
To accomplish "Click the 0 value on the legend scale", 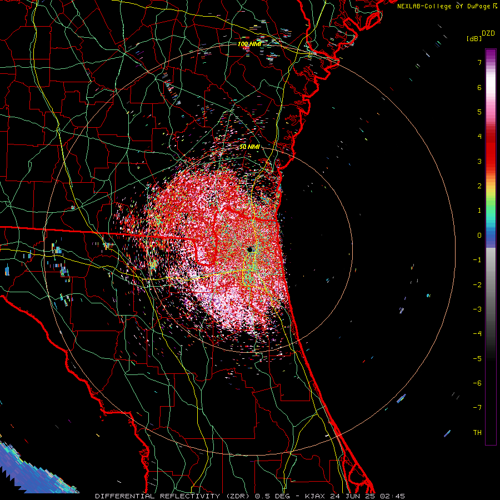I will pyautogui.click(x=479, y=235).
